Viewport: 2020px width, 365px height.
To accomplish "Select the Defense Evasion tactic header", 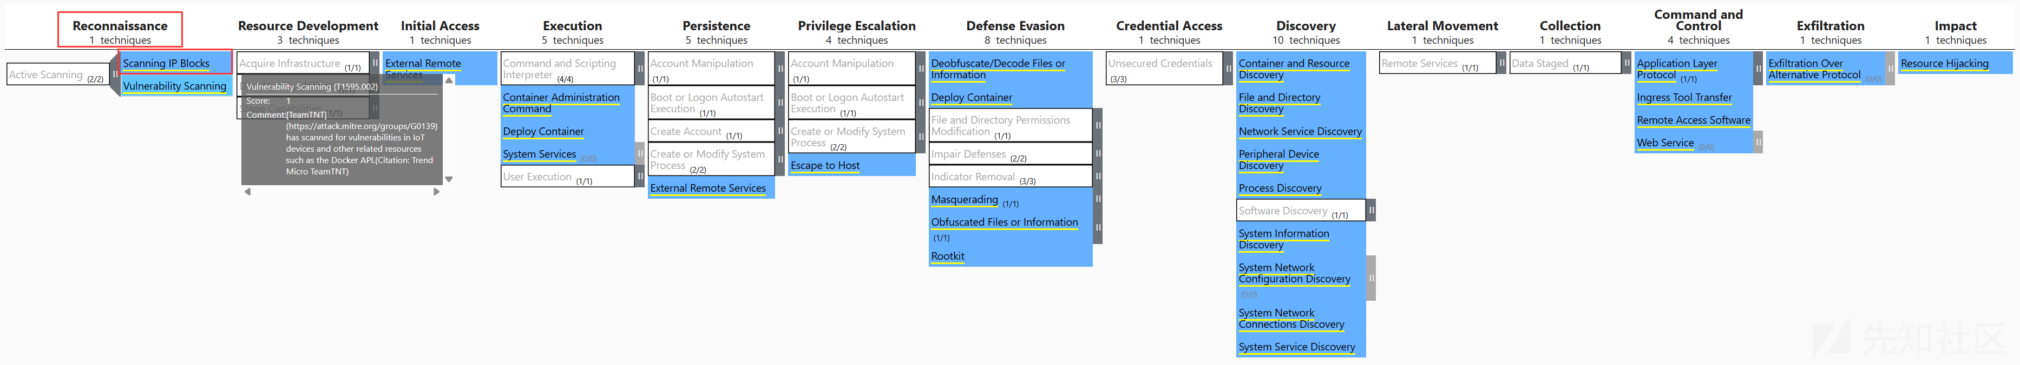I will point(1015,31).
